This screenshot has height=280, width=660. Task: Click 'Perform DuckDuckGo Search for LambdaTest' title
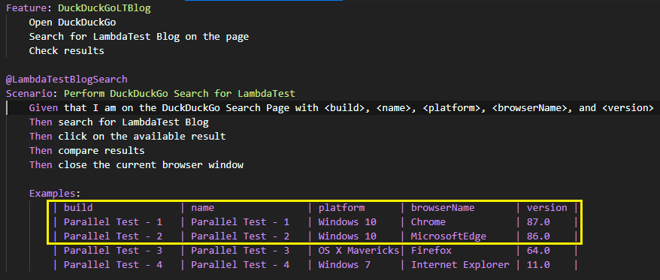(x=180, y=93)
